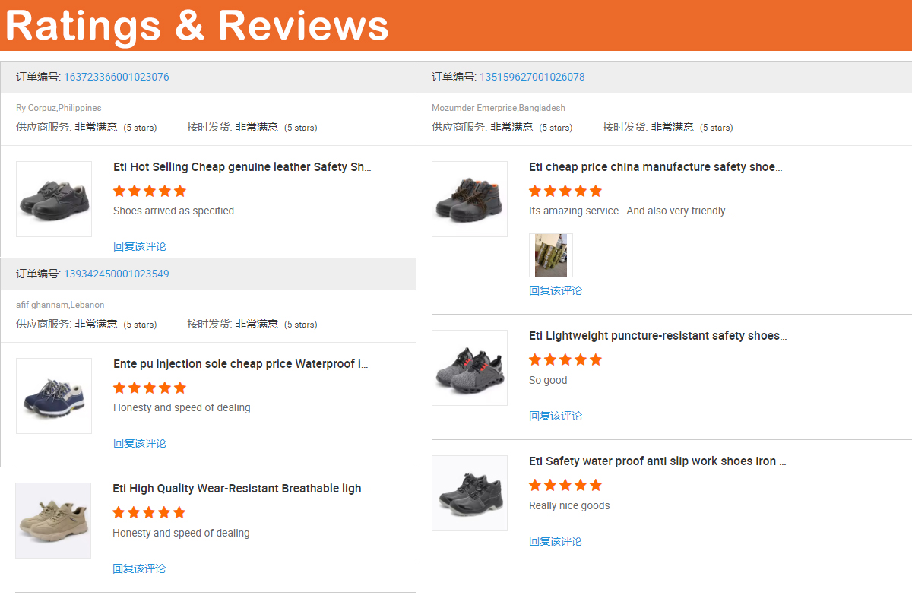The image size is (912, 608).
Task: Reply to the 'Shoes arrived as specified' review
Action: [140, 246]
